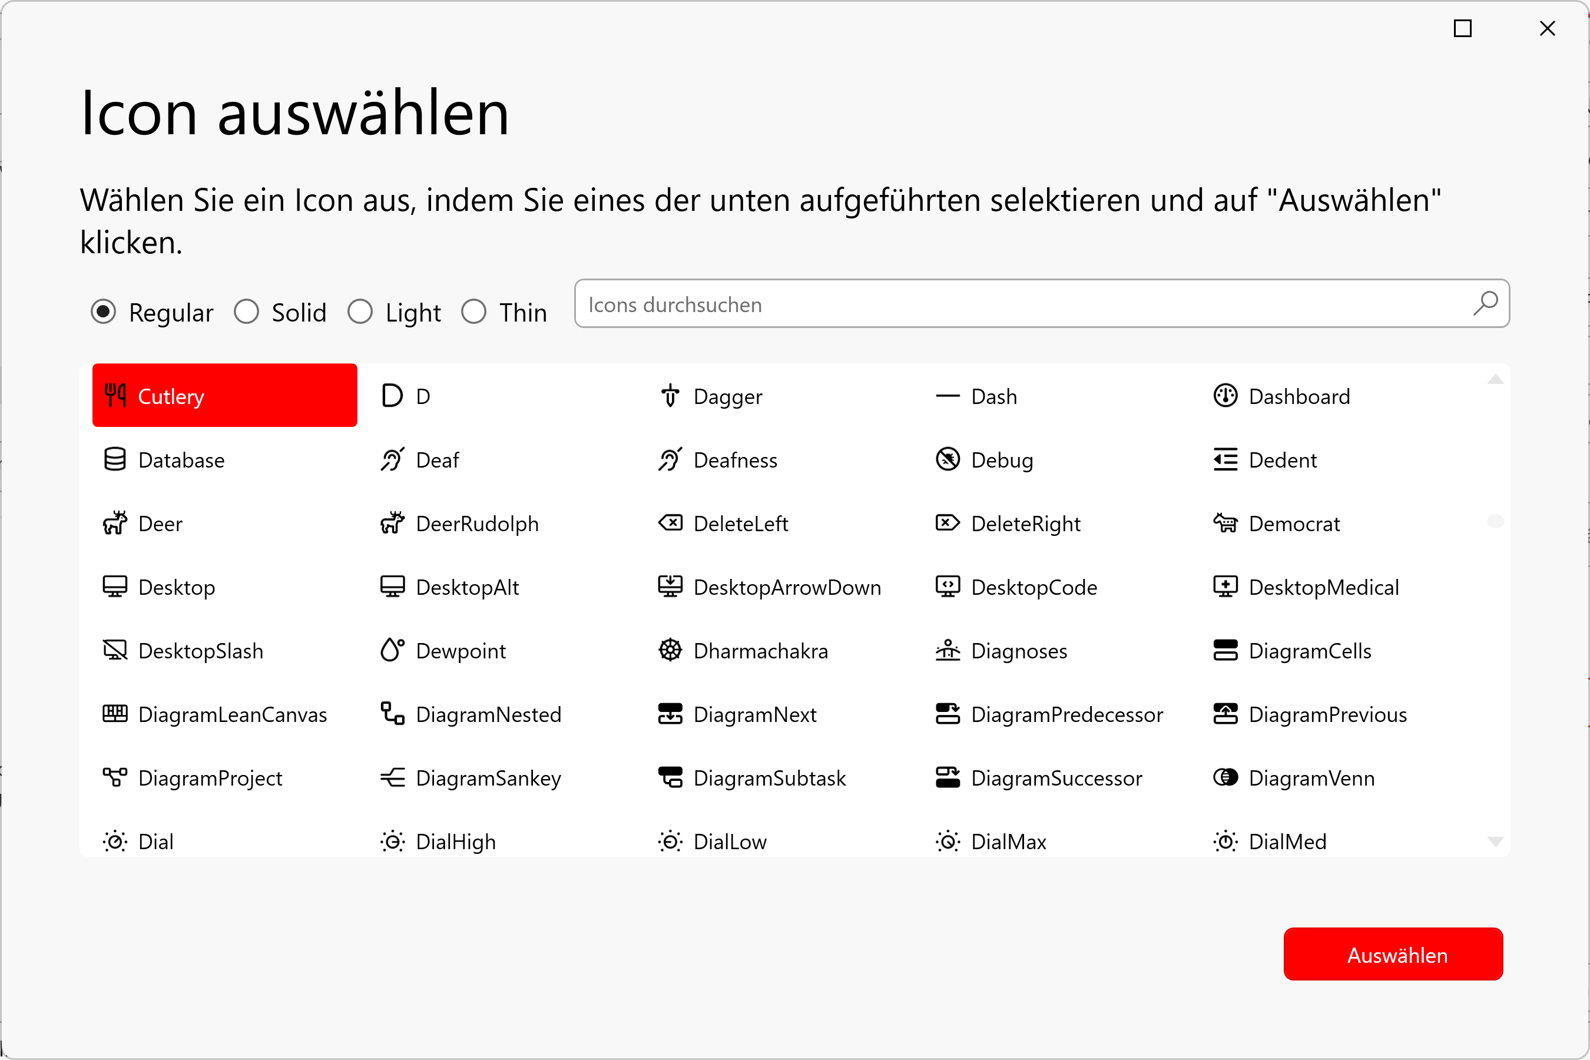Select the highlighted Cutlery item

point(224,396)
